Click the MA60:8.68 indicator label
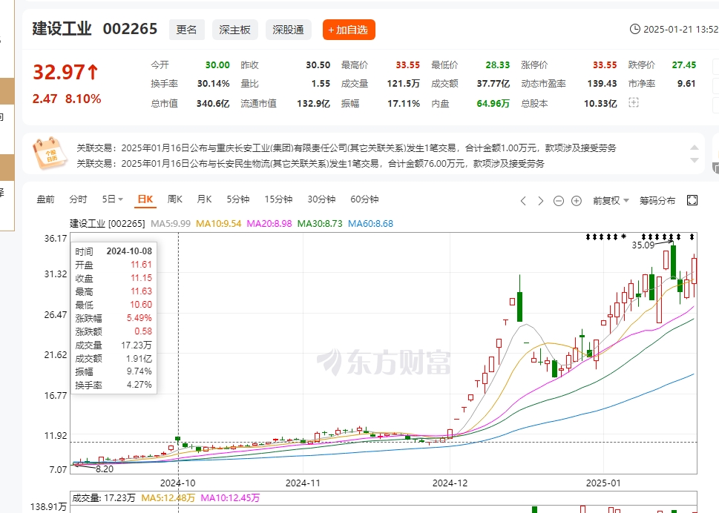Screen dimensions: 719x513 pos(370,224)
